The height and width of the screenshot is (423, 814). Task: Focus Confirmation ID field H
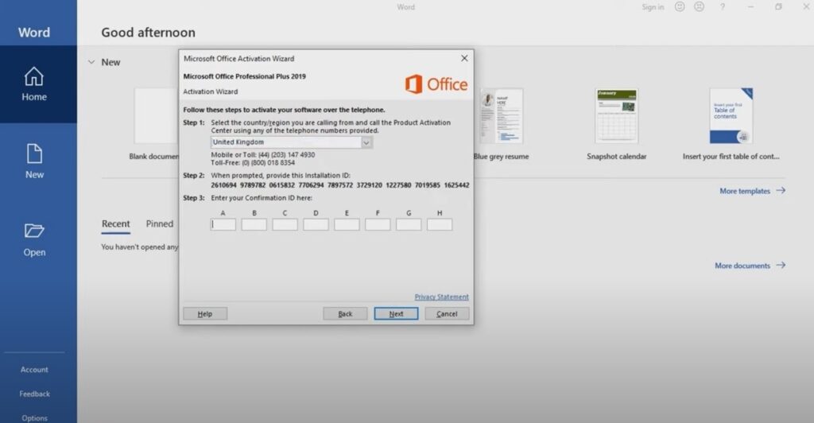[x=439, y=224]
